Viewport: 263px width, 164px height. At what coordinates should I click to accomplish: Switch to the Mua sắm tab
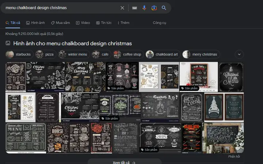coord(60,23)
